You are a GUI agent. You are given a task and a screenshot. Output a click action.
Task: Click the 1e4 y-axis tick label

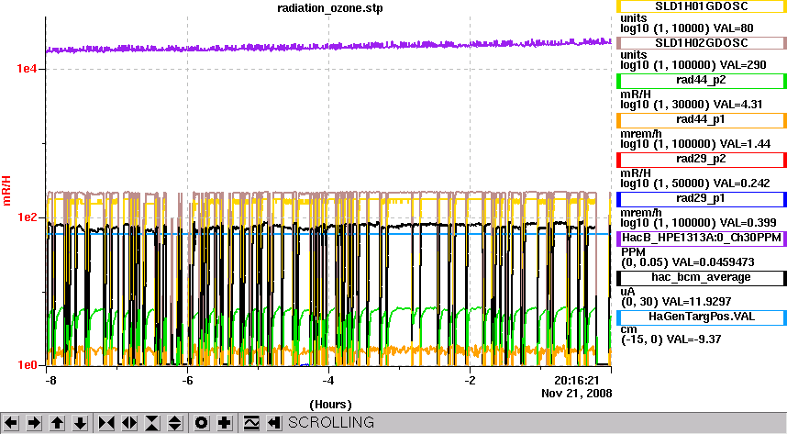[28, 68]
